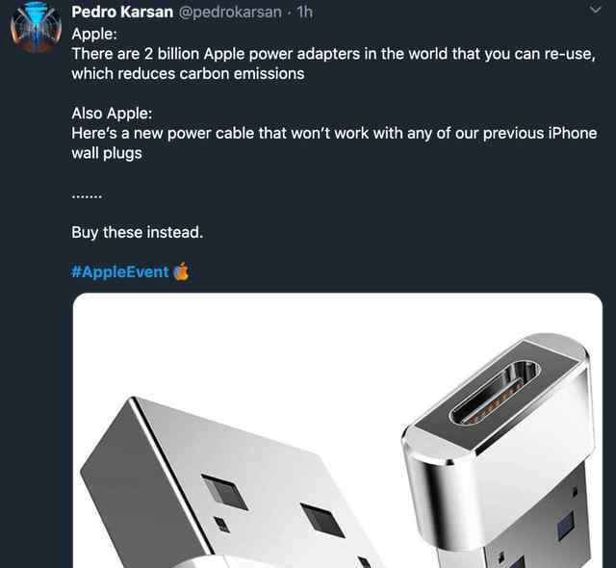Click the Apple logo emoji after the hashtag
This screenshot has height=568, width=616.
tap(181, 271)
